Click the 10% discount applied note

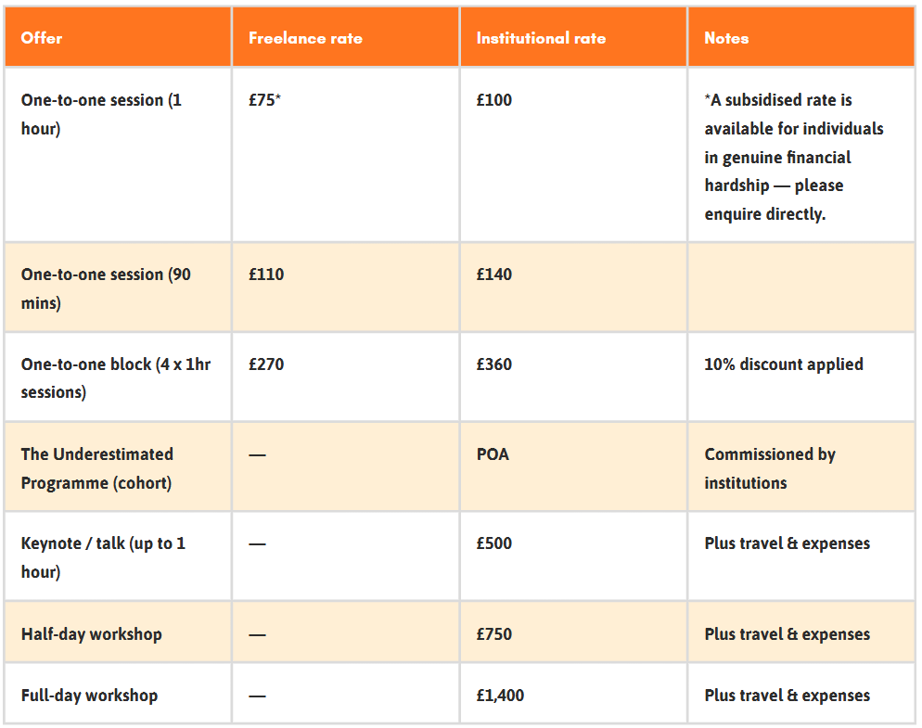783,364
